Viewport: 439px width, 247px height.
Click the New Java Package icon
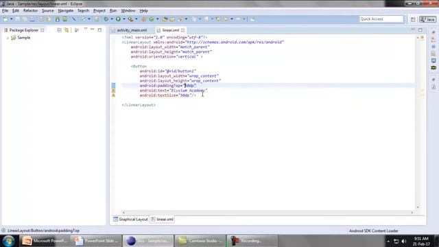pyautogui.click(x=143, y=19)
